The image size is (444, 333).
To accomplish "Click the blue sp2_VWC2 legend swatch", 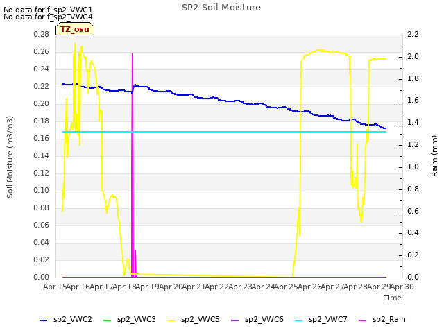I will (x=43, y=321).
